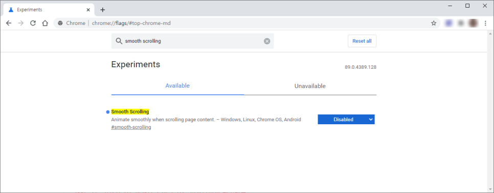Open the blurred profile avatar
Image resolution: width=494 pixels, height=193 pixels.
click(x=473, y=23)
